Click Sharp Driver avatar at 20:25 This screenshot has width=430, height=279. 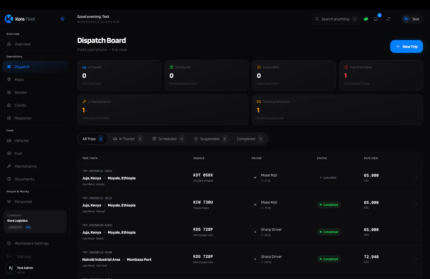click(x=255, y=232)
